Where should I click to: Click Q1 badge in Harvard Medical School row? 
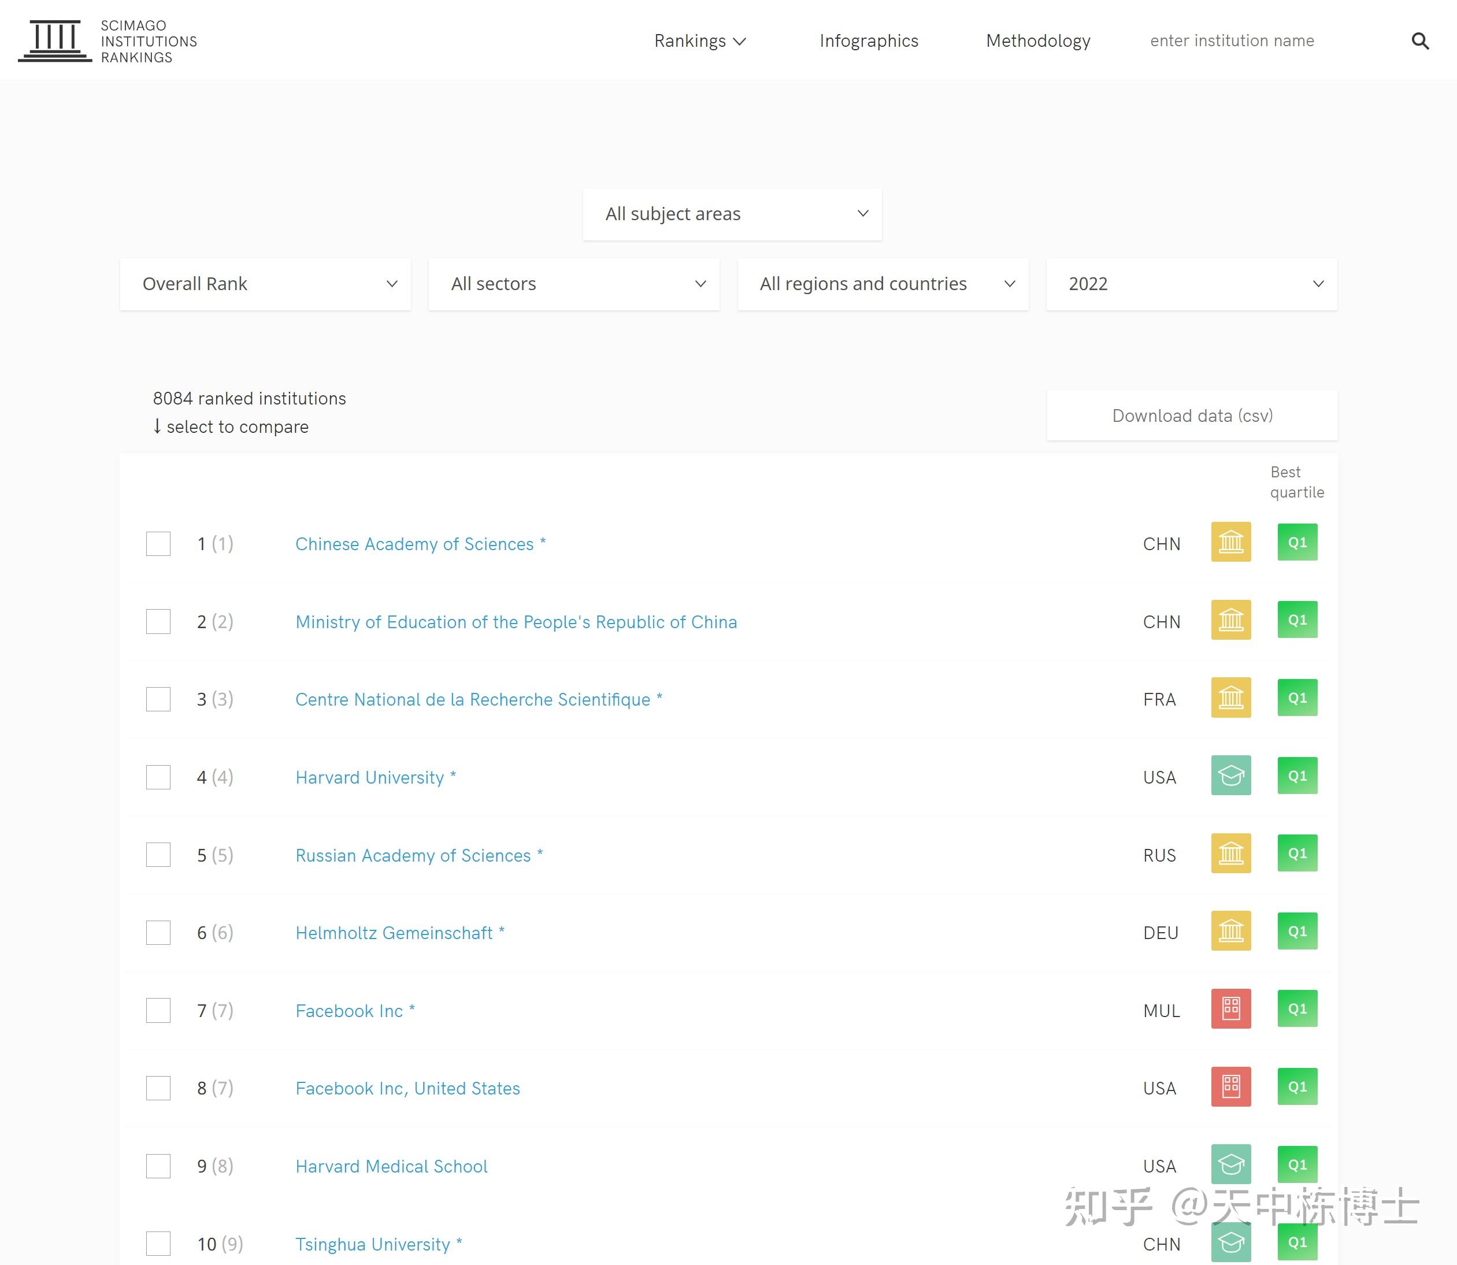point(1297,1165)
